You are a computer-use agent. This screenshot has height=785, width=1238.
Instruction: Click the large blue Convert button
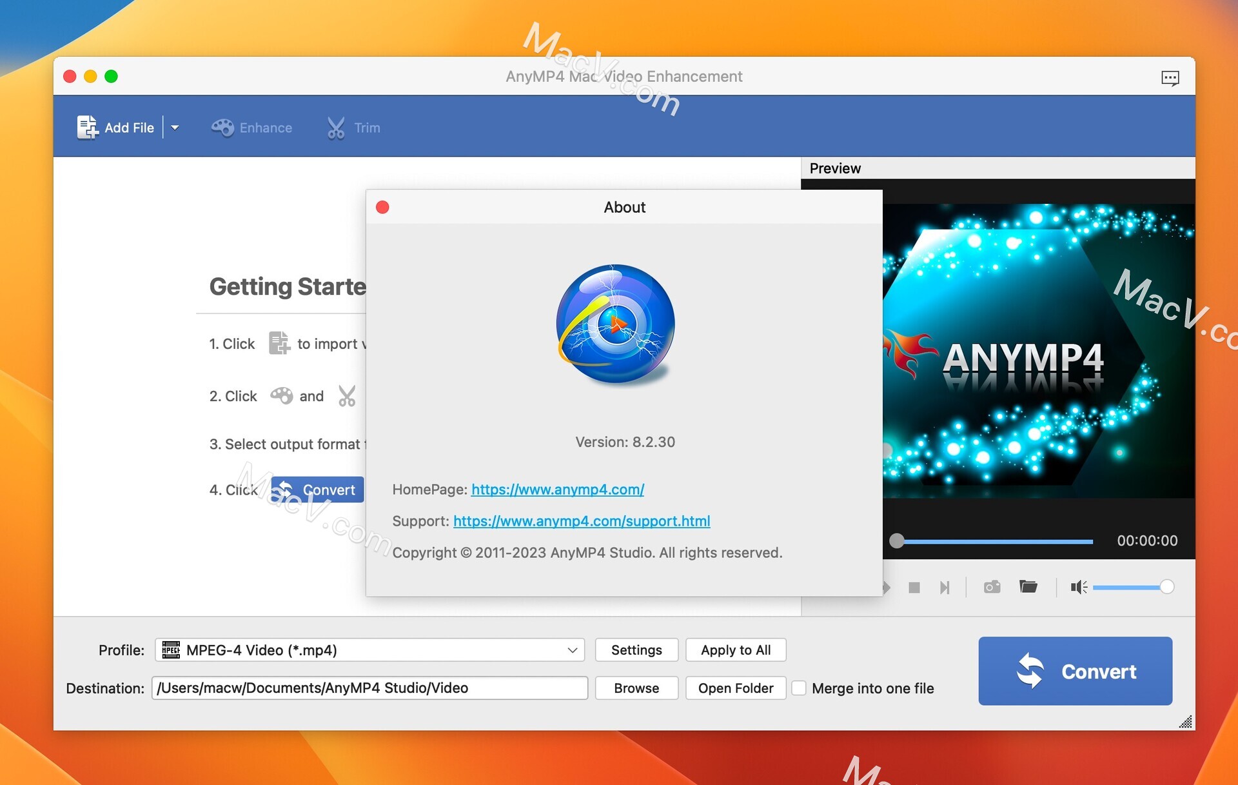(1075, 671)
